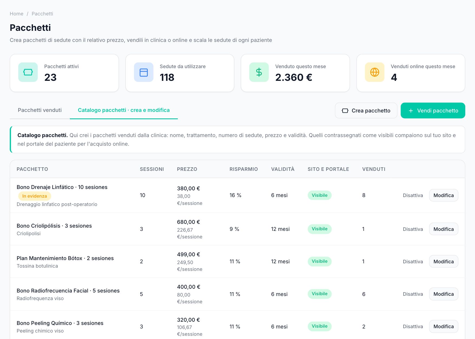
Task: Select Bono Peeling Químico · 3 sesiones name
Action: tap(60, 323)
